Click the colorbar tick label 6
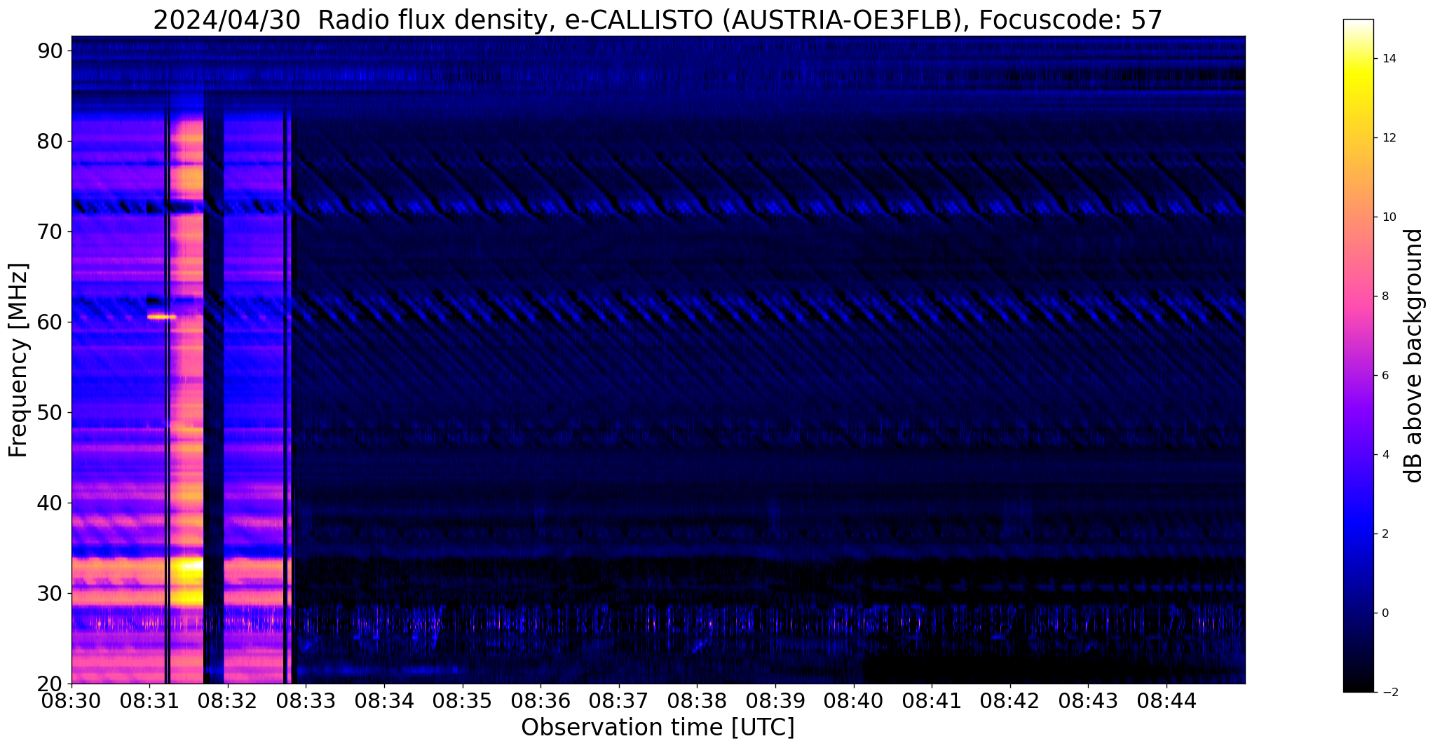 pyautogui.click(x=1385, y=376)
